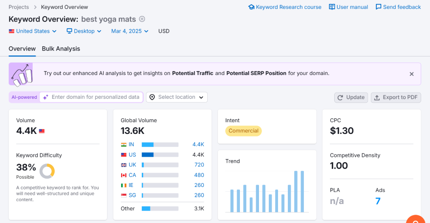The width and height of the screenshot is (430, 223).
Task: Click the Ireland flag in Global Volume
Action: [x=124, y=186]
